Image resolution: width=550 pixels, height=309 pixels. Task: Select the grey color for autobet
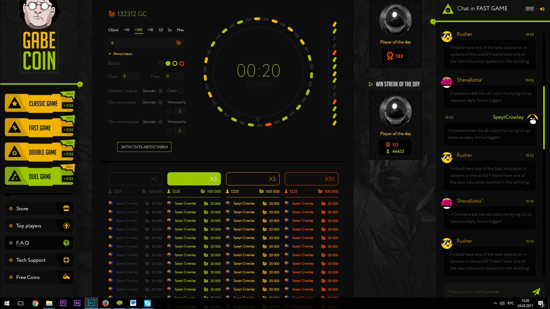point(161,64)
